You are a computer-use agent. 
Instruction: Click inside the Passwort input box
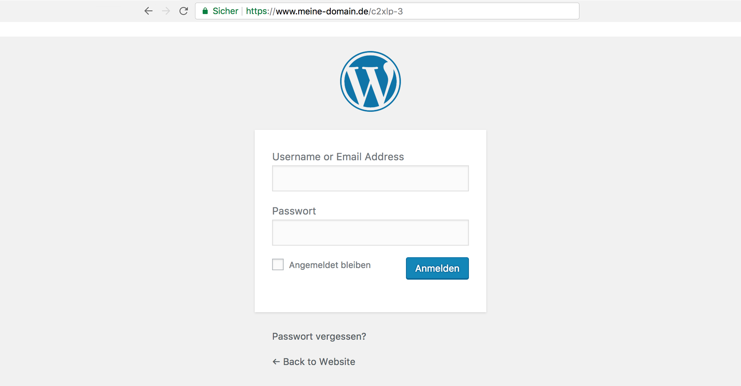pyautogui.click(x=370, y=232)
